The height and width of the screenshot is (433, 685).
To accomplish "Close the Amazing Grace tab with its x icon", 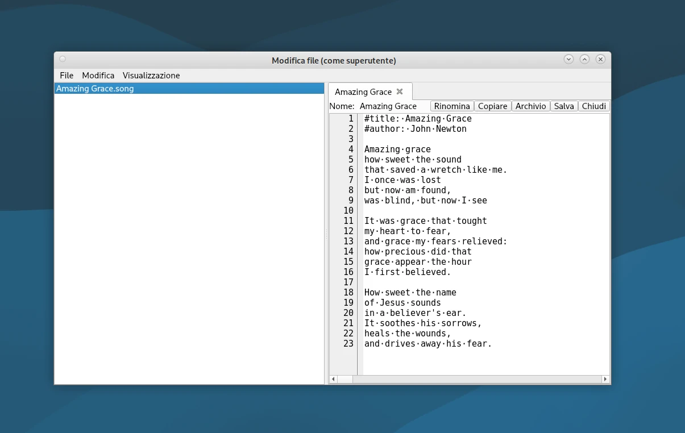I will tap(400, 91).
